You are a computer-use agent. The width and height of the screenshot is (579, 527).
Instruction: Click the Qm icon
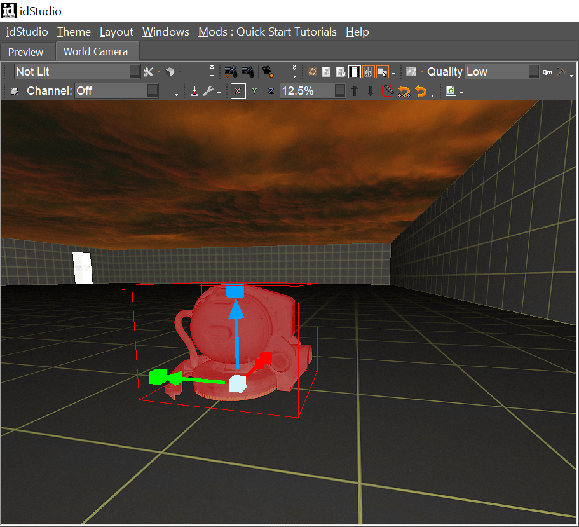[547, 72]
